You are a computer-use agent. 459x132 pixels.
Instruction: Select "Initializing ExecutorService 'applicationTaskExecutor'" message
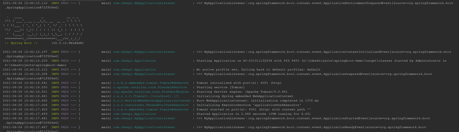[x=249, y=105]
